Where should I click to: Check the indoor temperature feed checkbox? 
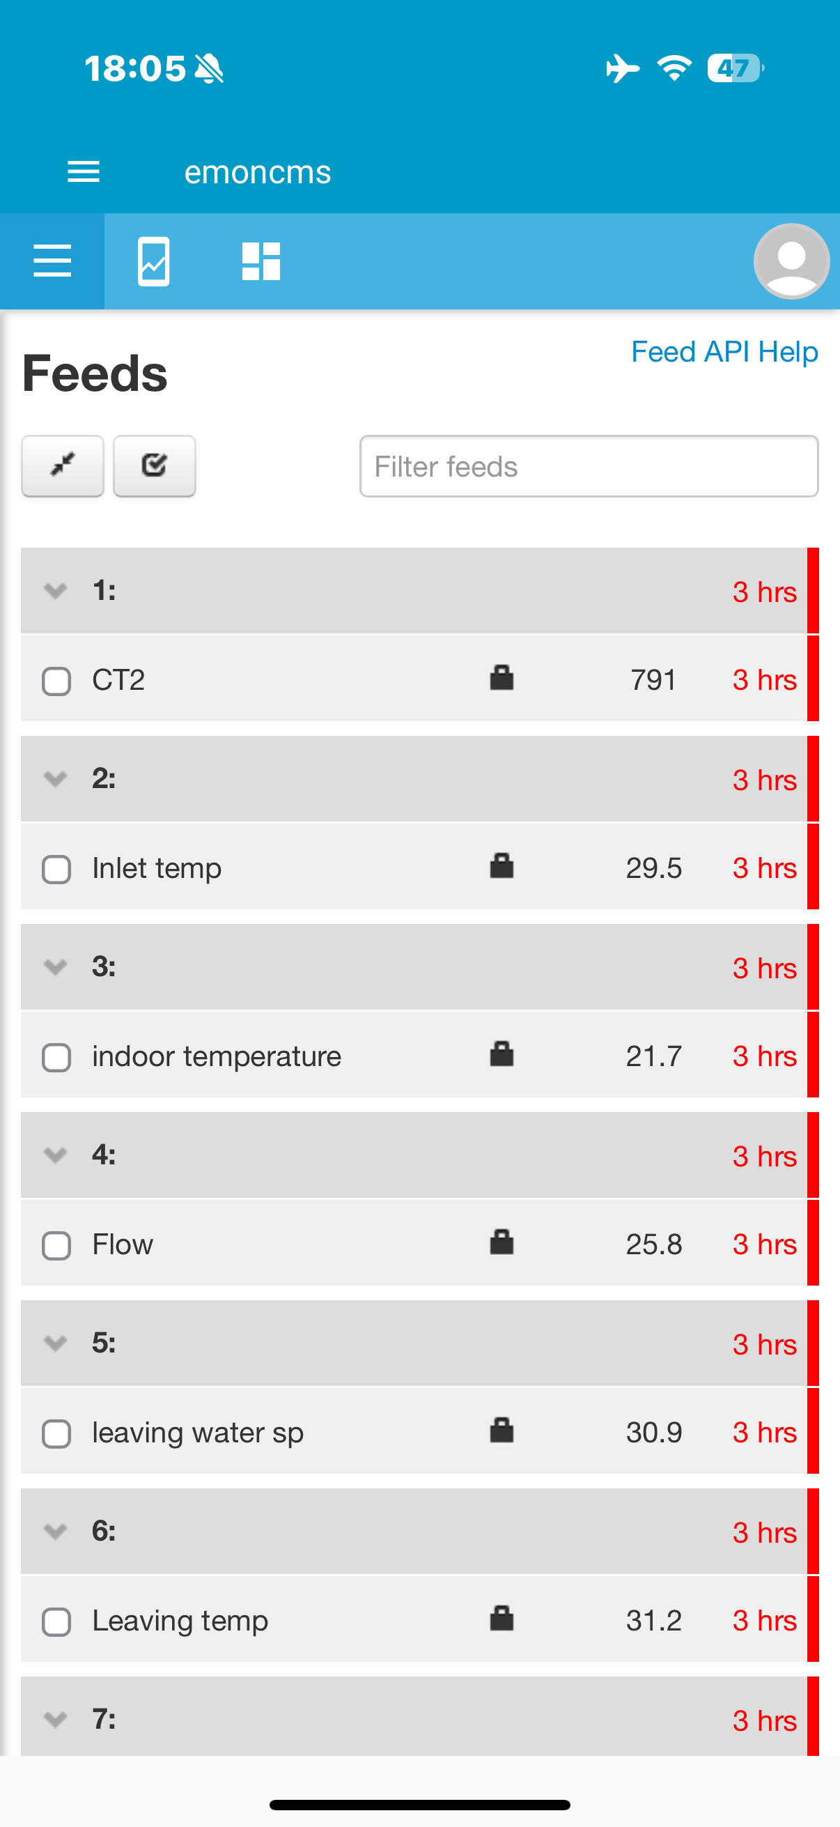click(56, 1058)
